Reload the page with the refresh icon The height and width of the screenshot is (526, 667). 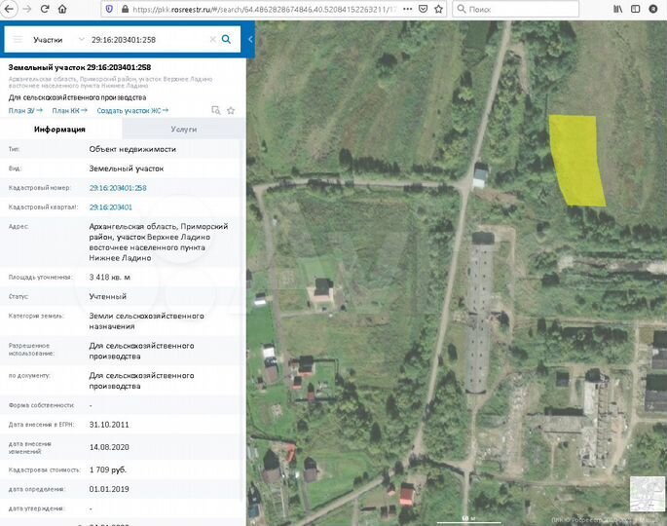coord(45,9)
